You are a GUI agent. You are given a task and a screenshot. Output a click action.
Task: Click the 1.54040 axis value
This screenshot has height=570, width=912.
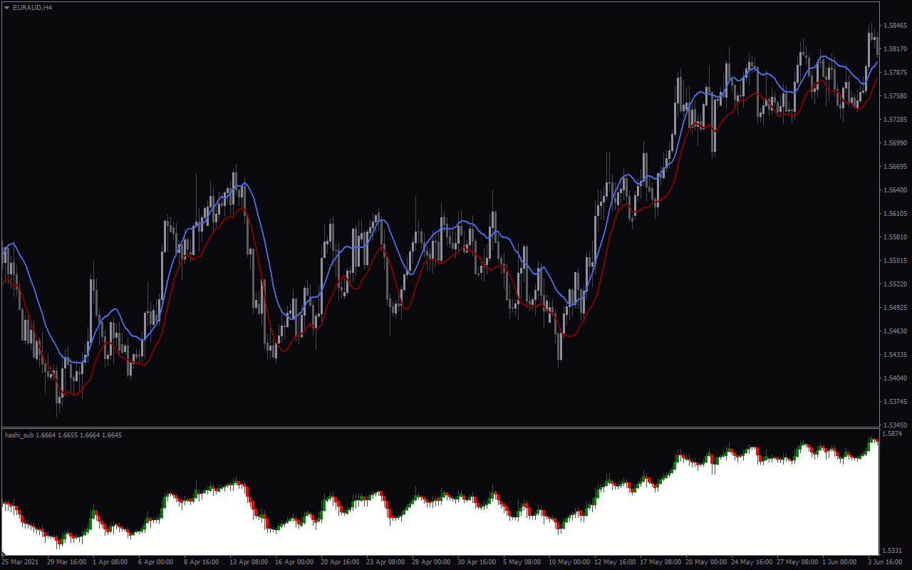[x=894, y=378]
